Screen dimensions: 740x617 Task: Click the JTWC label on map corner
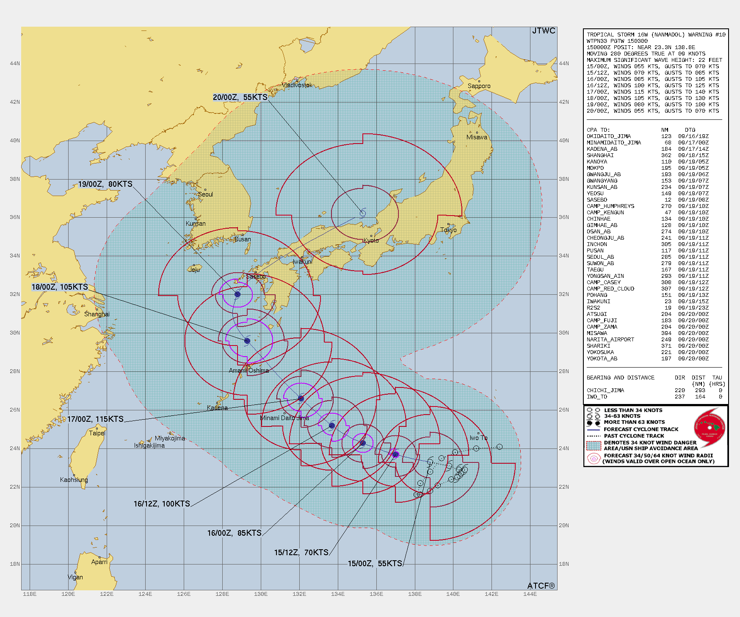pos(544,31)
